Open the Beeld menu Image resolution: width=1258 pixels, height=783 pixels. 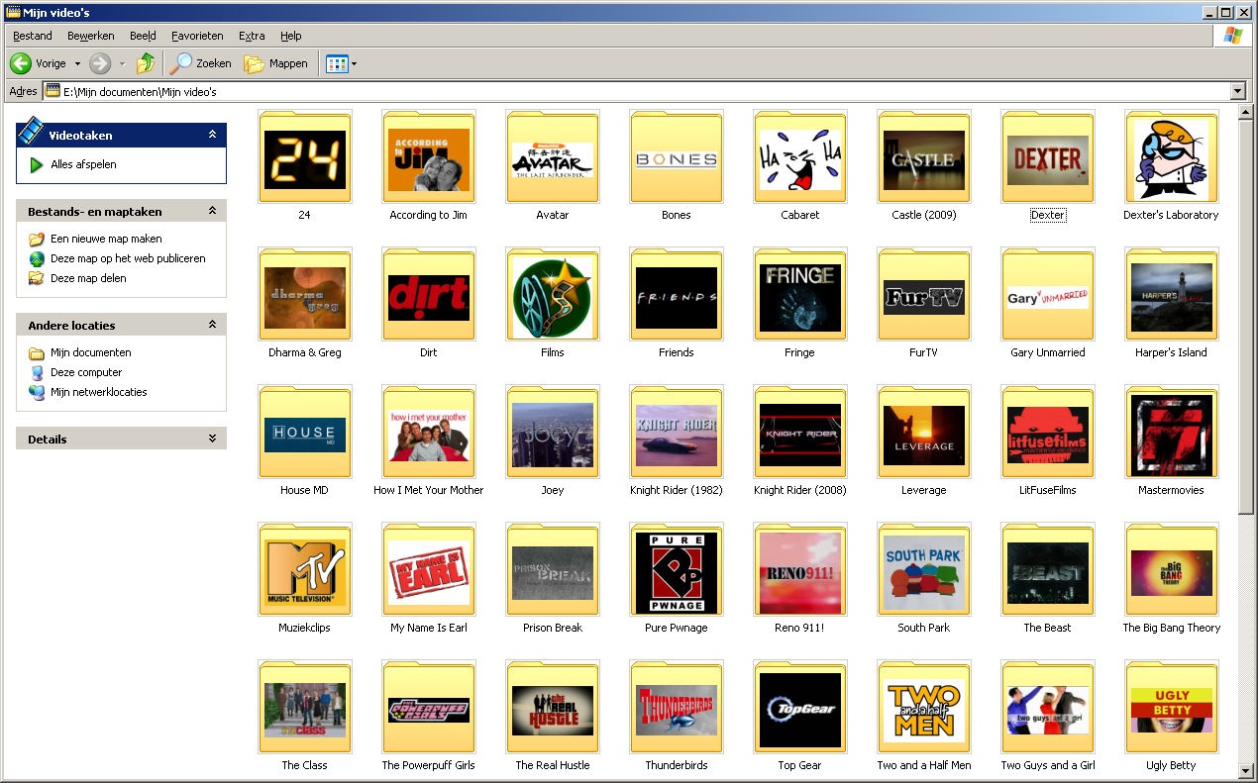click(143, 36)
